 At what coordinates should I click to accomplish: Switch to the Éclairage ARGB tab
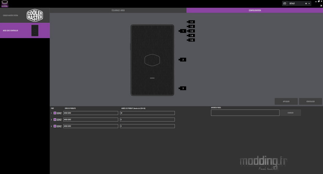coord(118,10)
